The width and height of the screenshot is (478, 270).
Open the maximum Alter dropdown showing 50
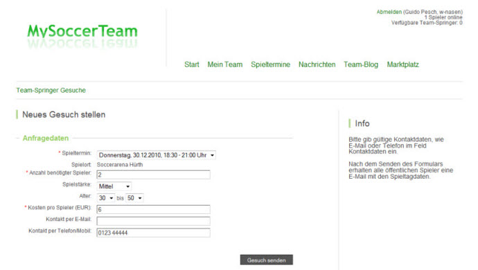coord(134,198)
